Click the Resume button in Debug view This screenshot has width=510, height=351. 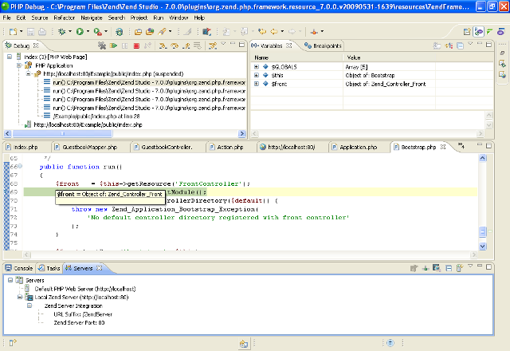[x=113, y=46]
